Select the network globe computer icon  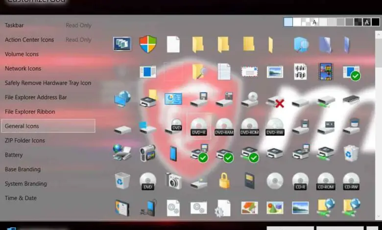(122, 98)
